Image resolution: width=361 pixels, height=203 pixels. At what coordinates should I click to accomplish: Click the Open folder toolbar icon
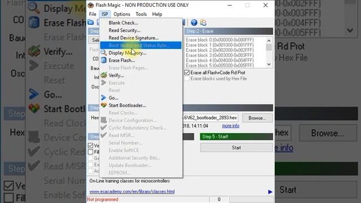click(91, 23)
